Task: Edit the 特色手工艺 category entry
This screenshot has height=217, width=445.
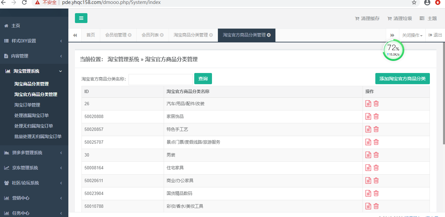Action: coord(368,129)
